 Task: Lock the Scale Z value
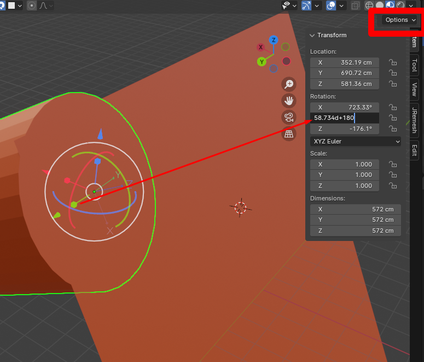click(x=393, y=186)
